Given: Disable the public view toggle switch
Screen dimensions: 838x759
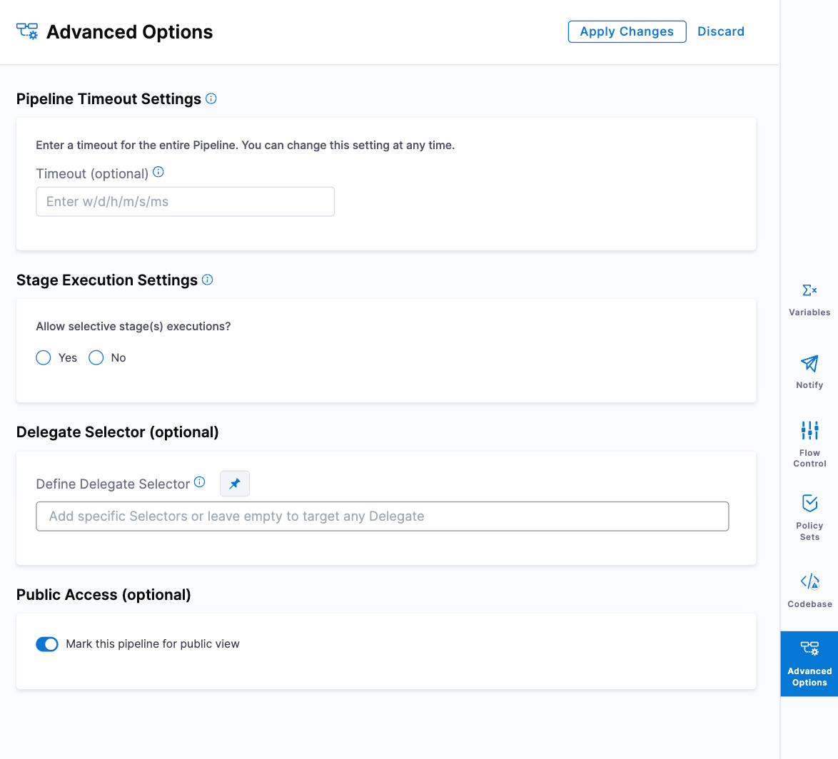Looking at the screenshot, I should coord(47,644).
